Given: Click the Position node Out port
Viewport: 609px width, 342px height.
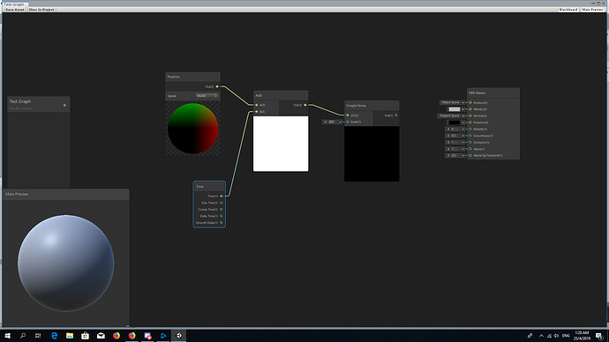Looking at the screenshot, I should tap(217, 86).
